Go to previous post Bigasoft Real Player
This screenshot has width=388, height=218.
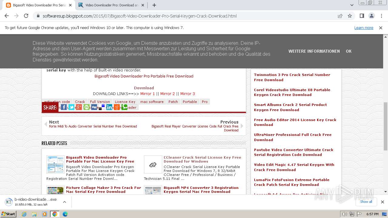pos(195,128)
